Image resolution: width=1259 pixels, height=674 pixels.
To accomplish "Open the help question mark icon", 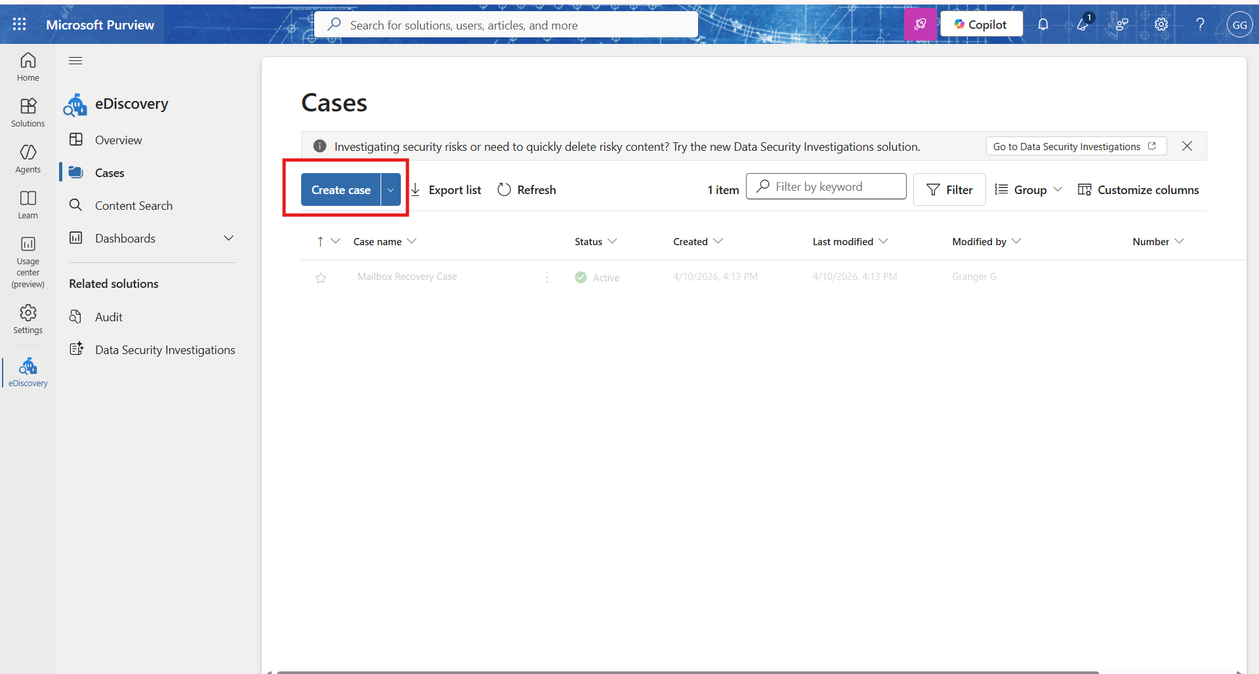I will pos(1200,24).
